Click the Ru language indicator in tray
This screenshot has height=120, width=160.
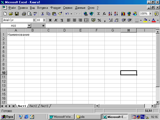(x=142, y=117)
